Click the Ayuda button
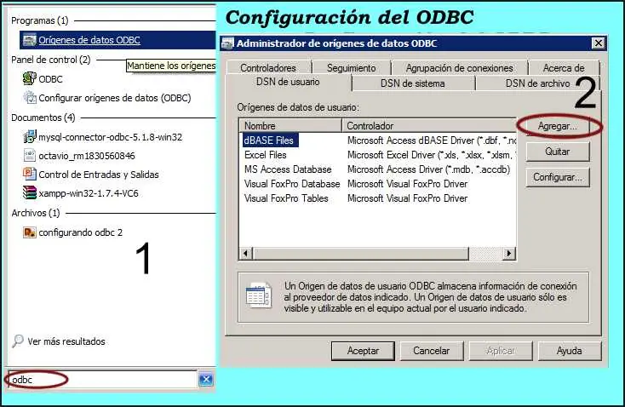 point(569,351)
